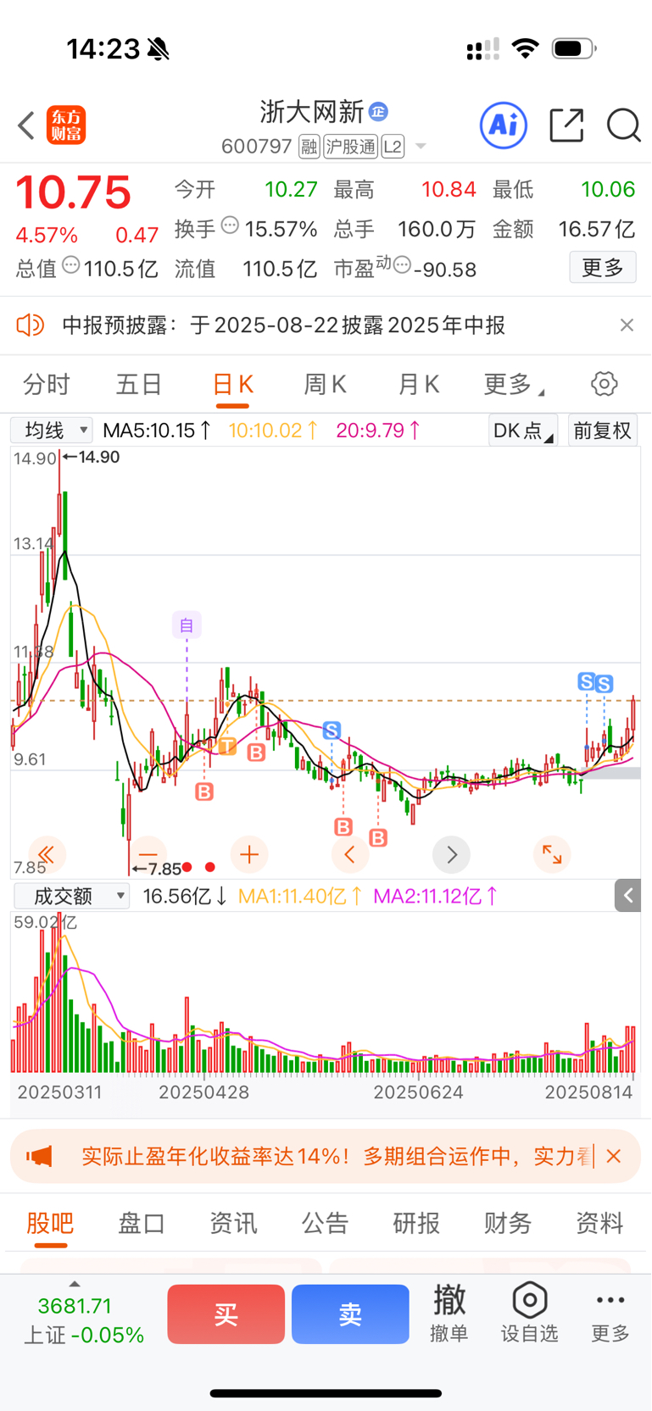Image resolution: width=652 pixels, height=1411 pixels.
Task: Close the promo banner
Action: (x=615, y=1156)
